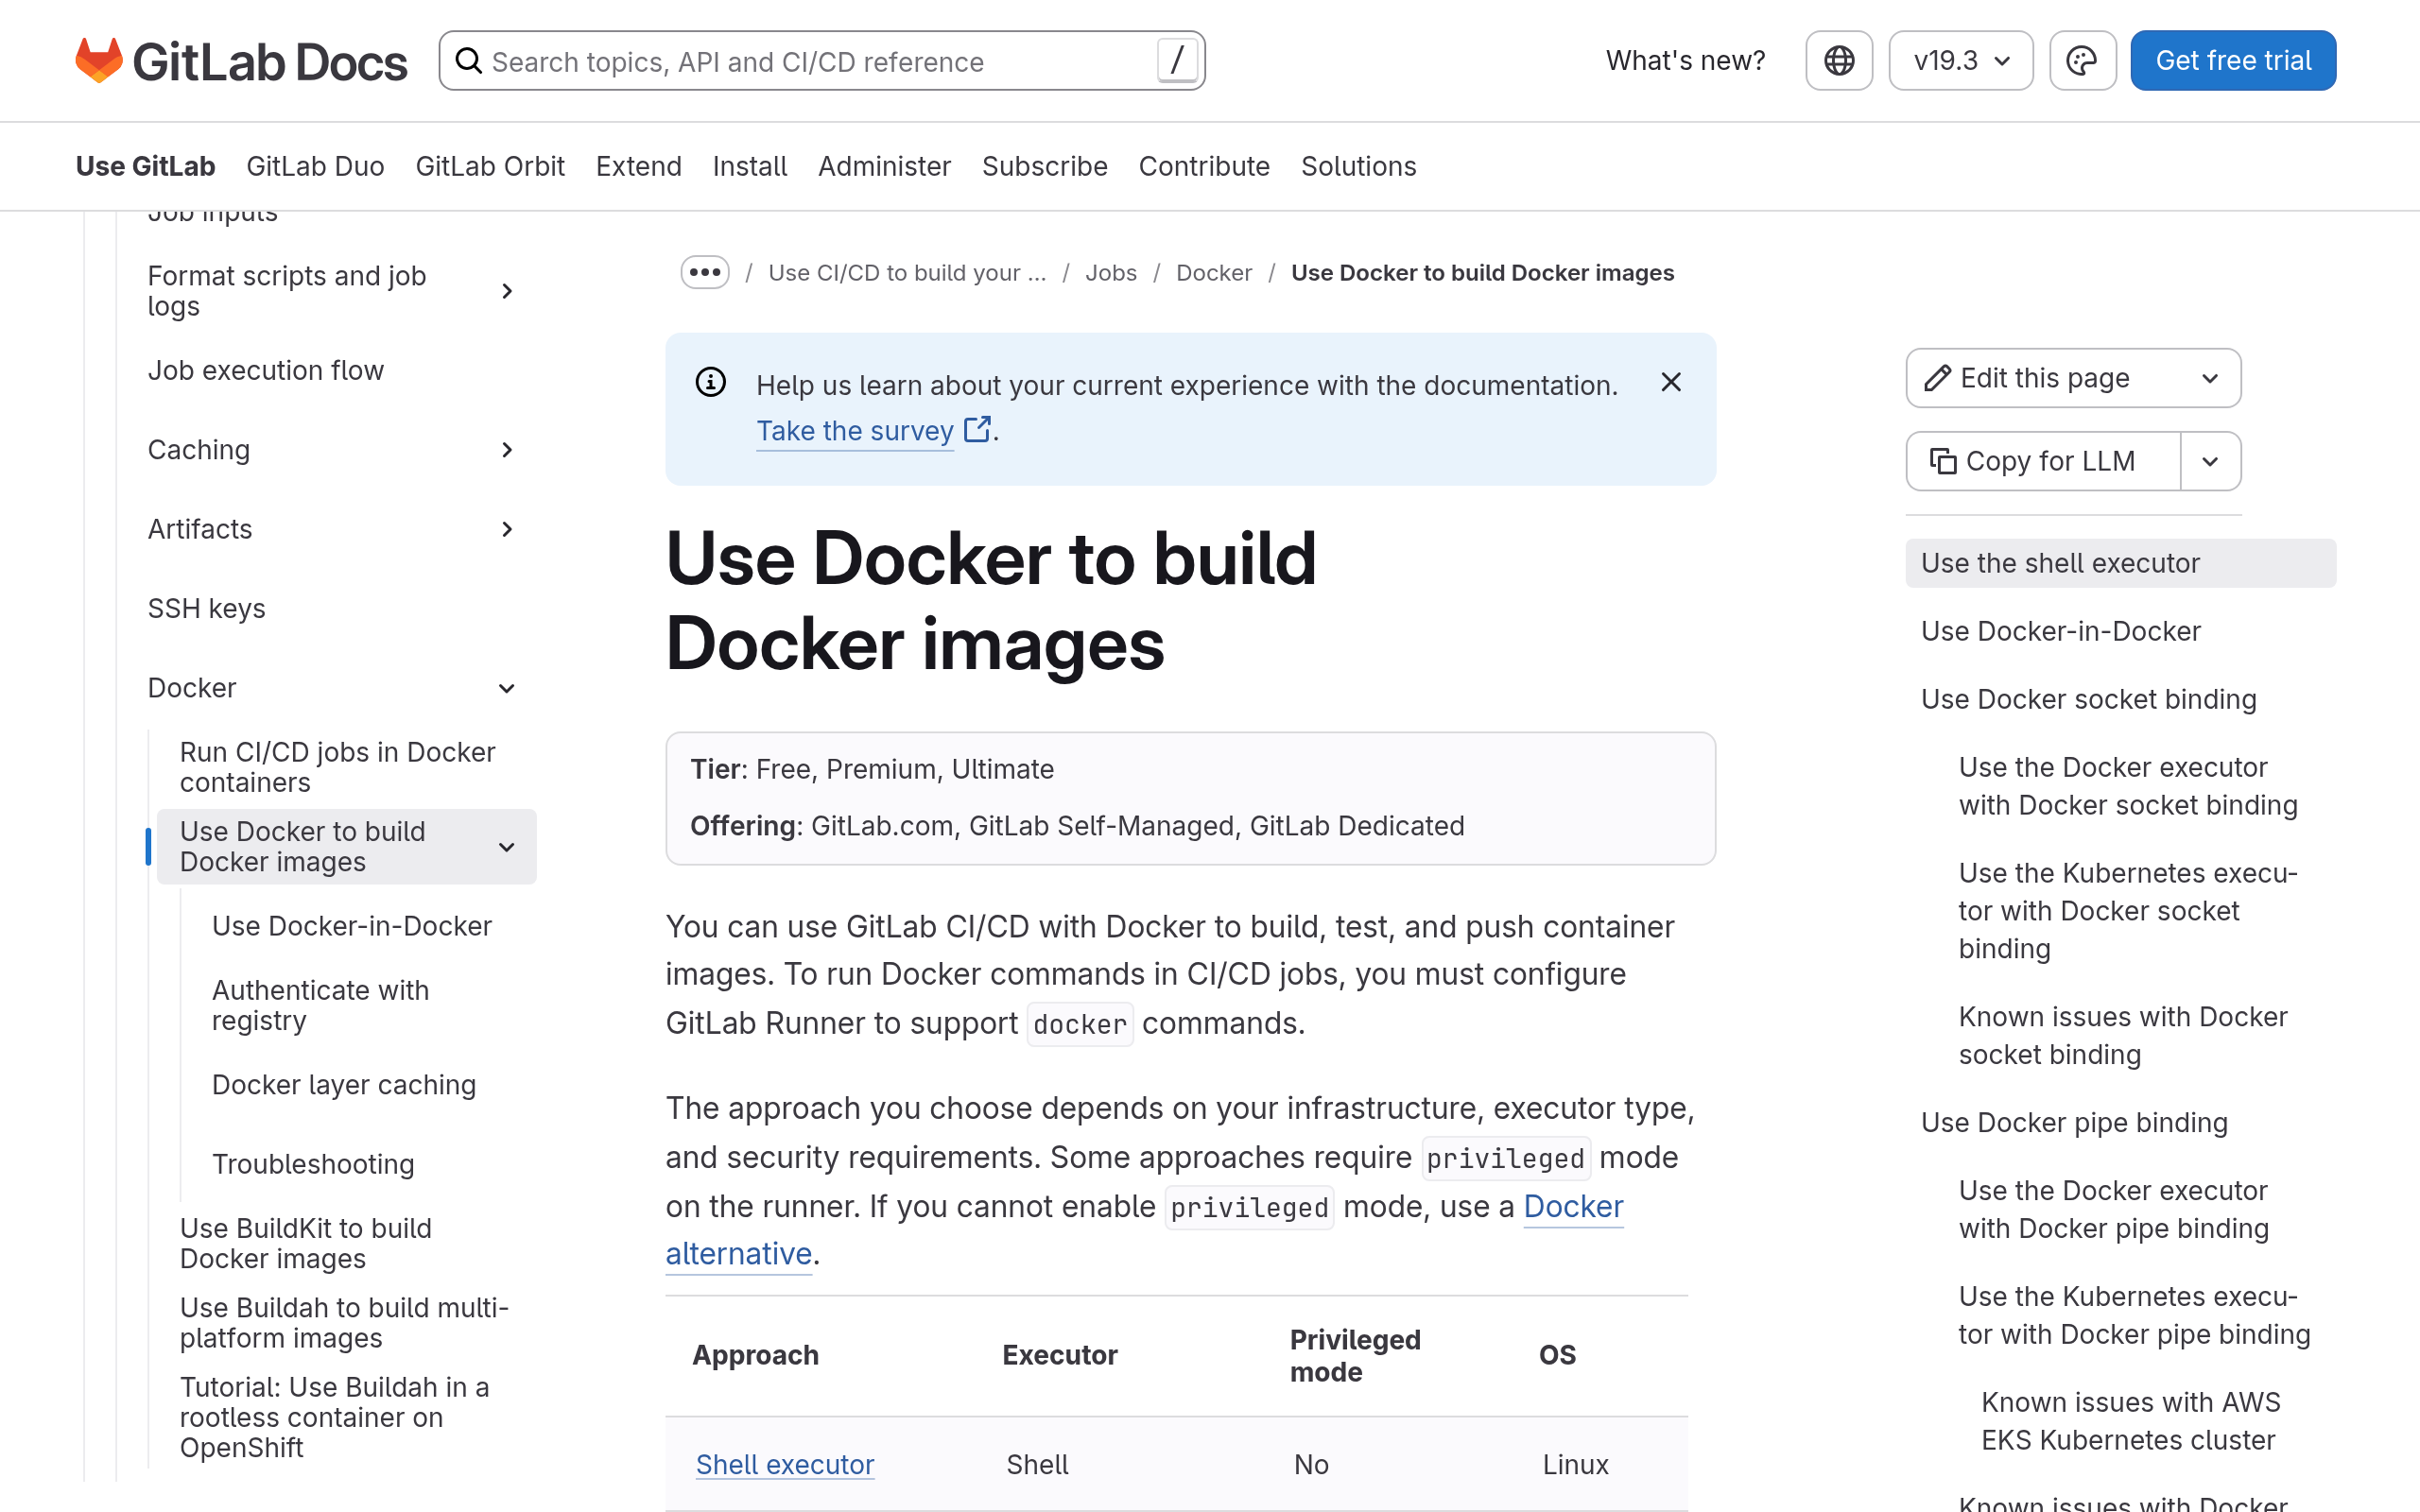
Task: Click the search magnifier icon
Action: [469, 61]
